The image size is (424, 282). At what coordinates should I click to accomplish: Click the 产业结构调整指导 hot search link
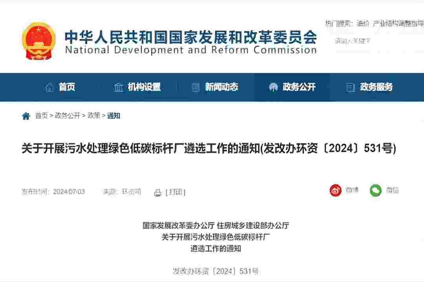click(x=398, y=24)
